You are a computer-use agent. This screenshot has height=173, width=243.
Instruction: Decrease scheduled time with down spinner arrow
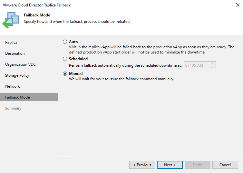(x=212, y=67)
